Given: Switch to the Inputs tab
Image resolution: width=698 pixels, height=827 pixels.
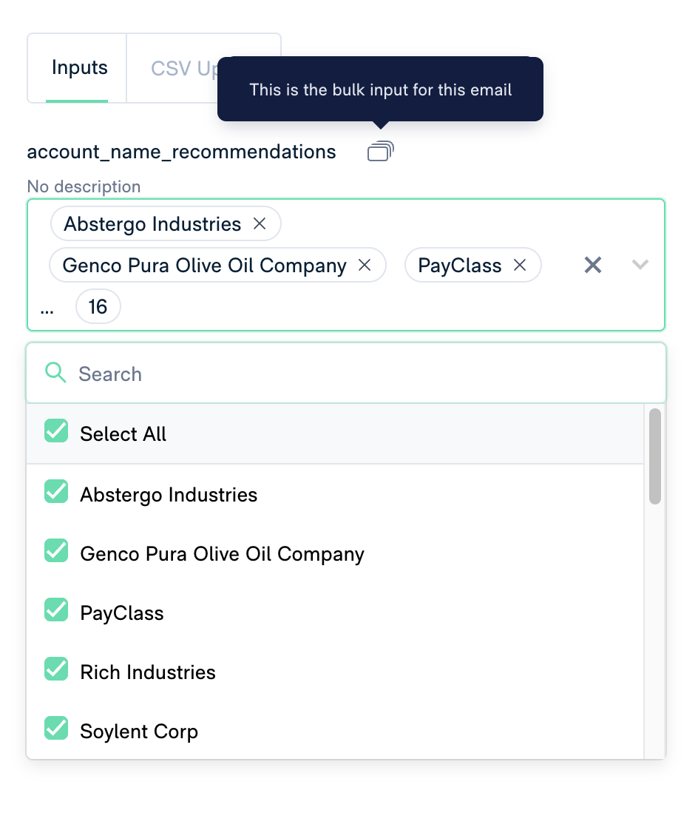Looking at the screenshot, I should click(80, 67).
